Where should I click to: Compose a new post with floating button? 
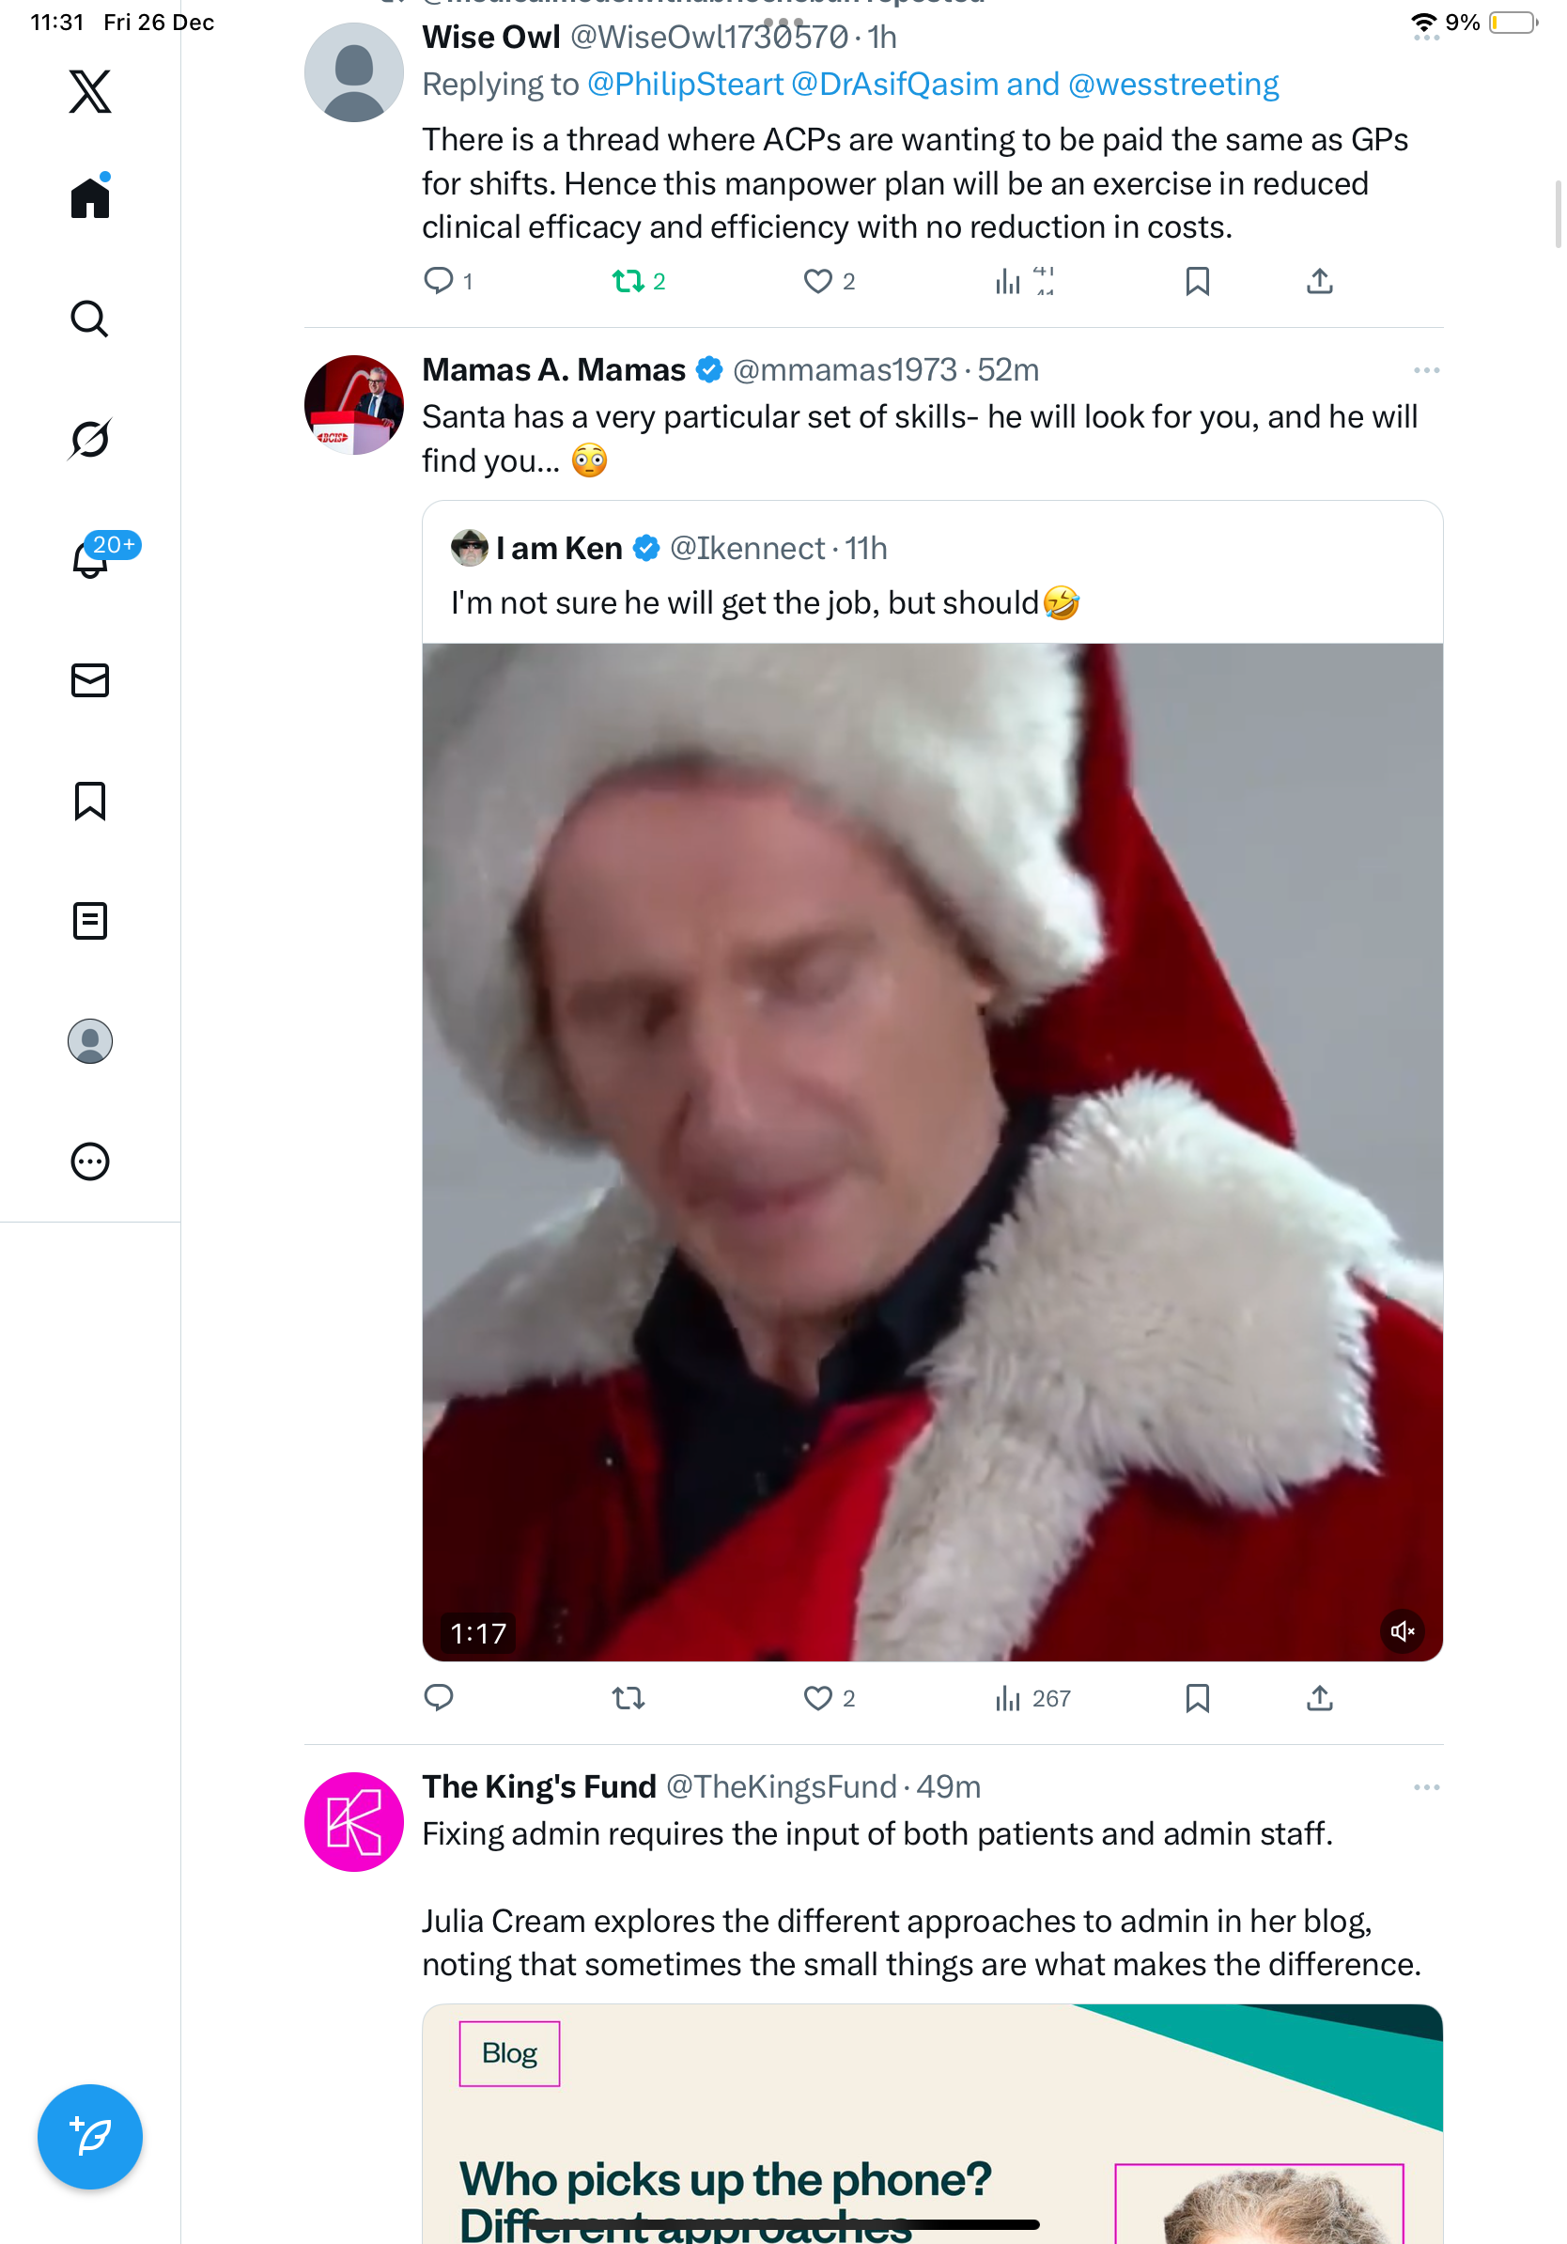(90, 2136)
